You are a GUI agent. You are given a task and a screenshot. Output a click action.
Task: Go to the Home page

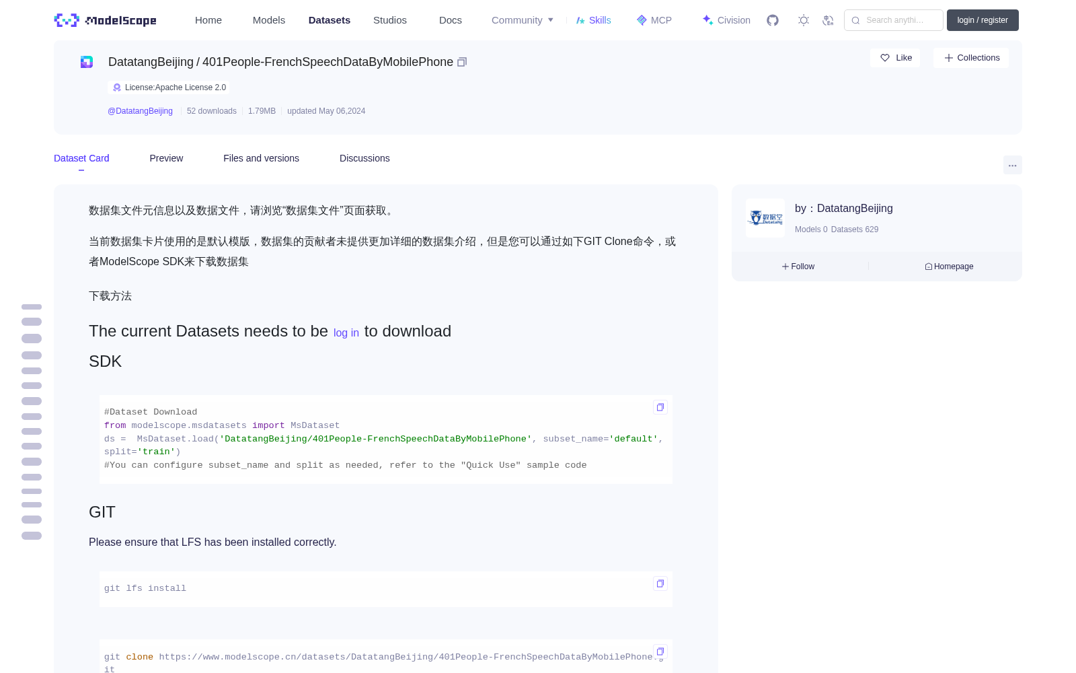[208, 20]
